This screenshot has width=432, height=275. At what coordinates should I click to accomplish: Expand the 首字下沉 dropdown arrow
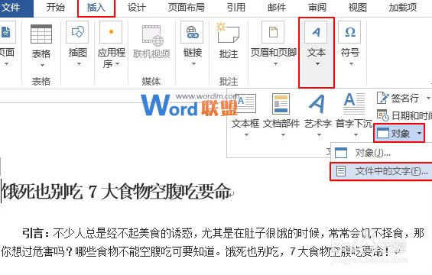(x=356, y=134)
